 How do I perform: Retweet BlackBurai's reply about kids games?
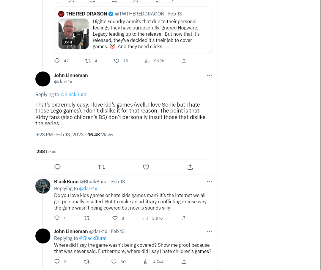click(x=87, y=218)
